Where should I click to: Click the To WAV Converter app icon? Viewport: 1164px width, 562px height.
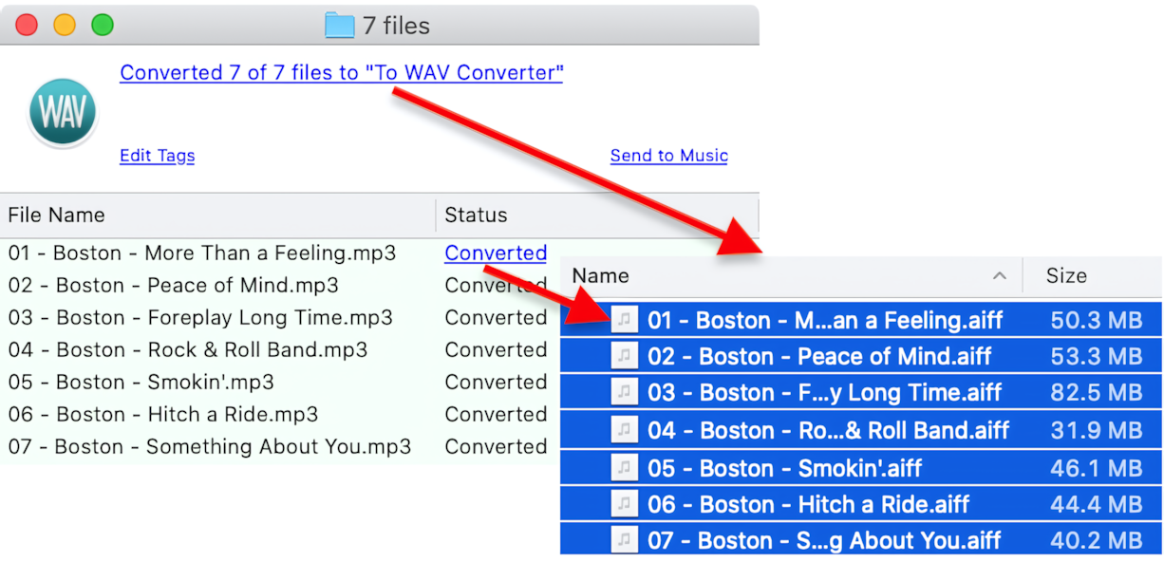point(63,112)
